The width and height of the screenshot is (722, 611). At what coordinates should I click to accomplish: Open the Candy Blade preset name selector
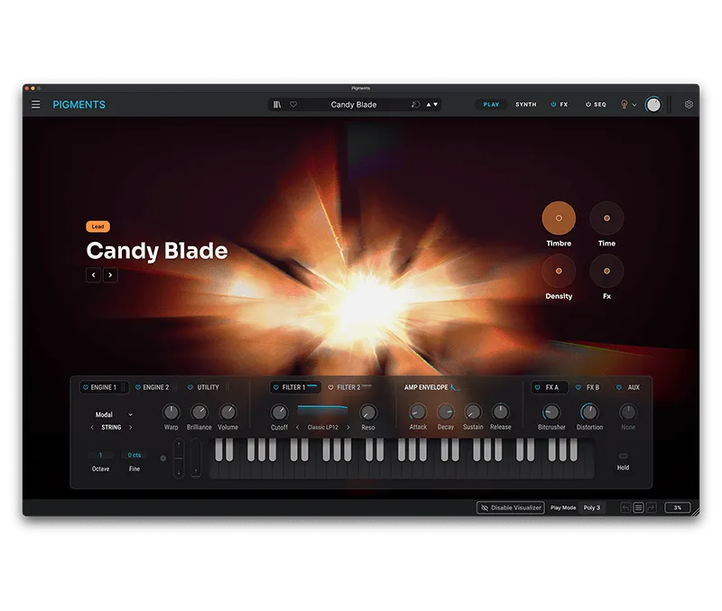pyautogui.click(x=354, y=105)
